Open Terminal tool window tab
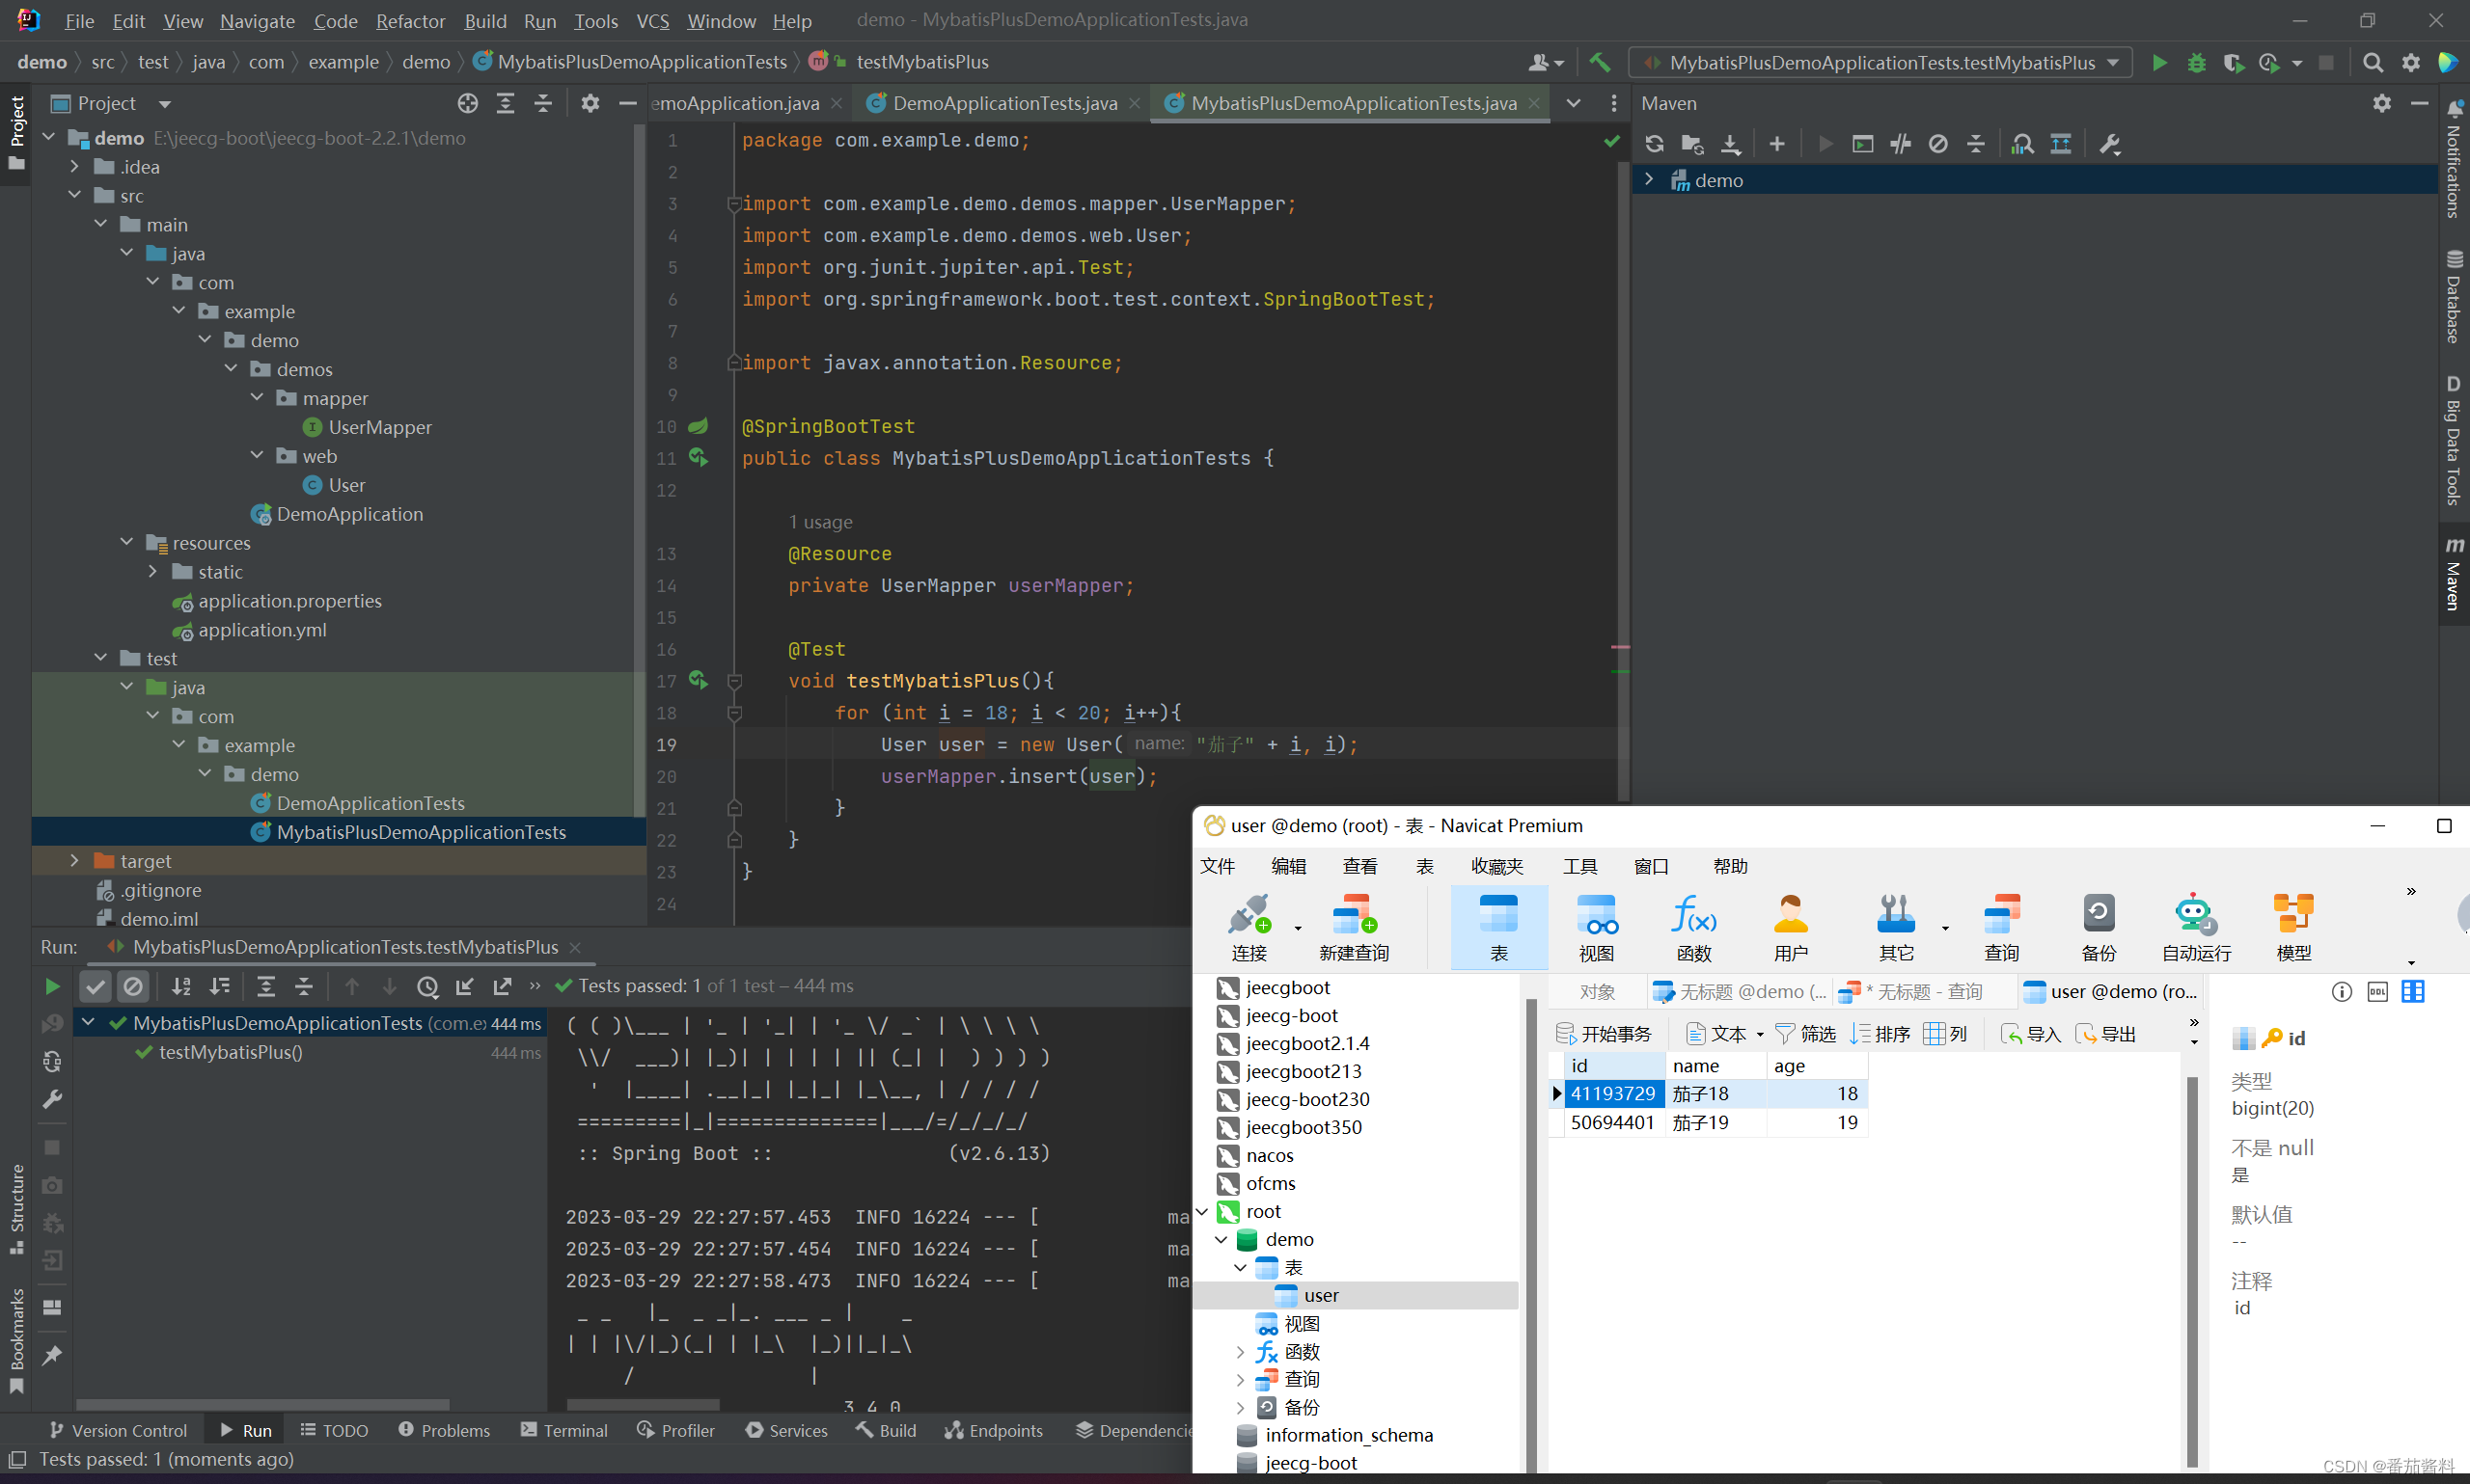Image resolution: width=2470 pixels, height=1484 pixels. coord(564,1431)
